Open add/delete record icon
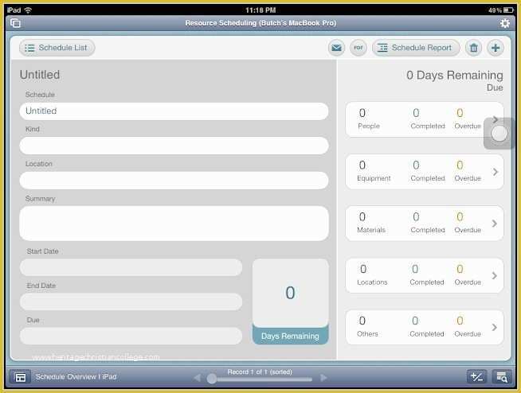This screenshot has height=393, width=521. coord(476,377)
